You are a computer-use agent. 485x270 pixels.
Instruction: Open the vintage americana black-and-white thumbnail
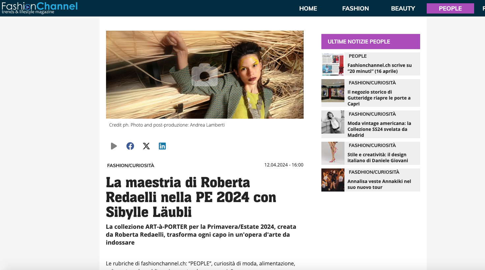tap(333, 122)
